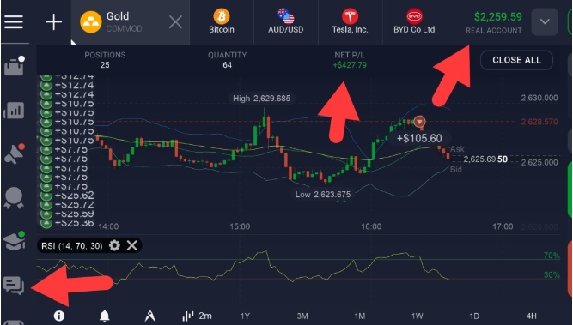Switch to the Bitcoin tab

tap(222, 21)
